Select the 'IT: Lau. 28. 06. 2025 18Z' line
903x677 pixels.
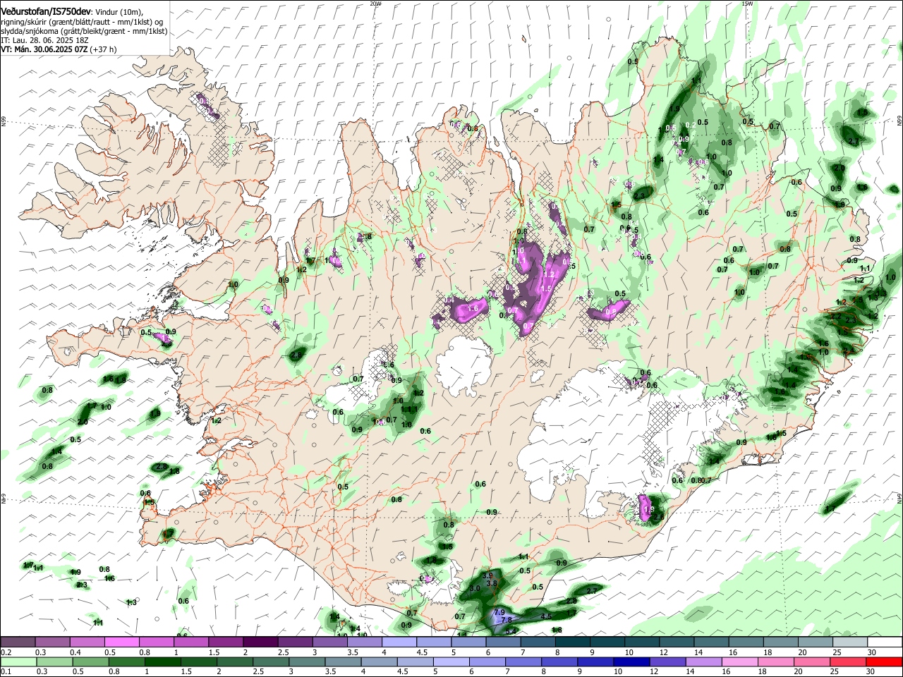coord(44,40)
